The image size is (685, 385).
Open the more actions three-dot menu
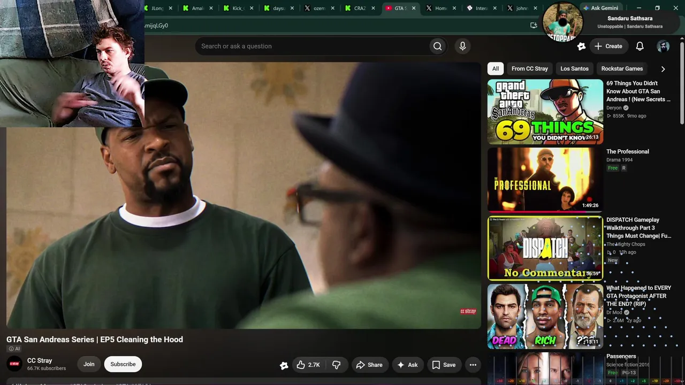coord(473,365)
